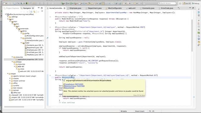Open the New file dropdown arrow

(6, 3)
